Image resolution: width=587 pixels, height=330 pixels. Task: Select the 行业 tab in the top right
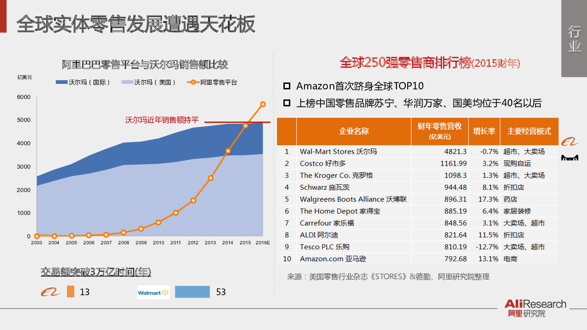[574, 39]
